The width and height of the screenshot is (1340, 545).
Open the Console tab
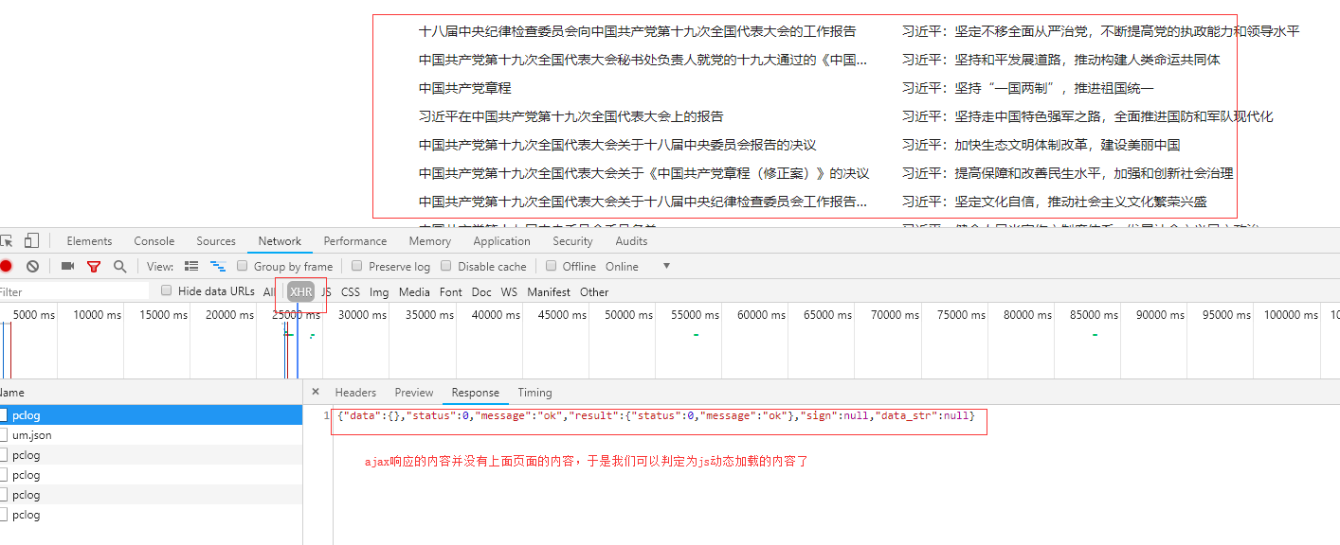click(x=154, y=241)
